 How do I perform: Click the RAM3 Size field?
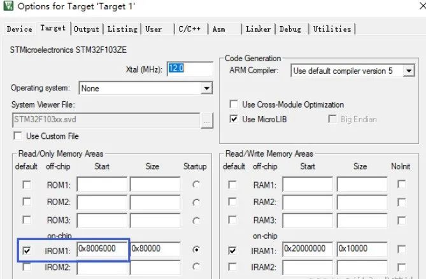pos(362,220)
